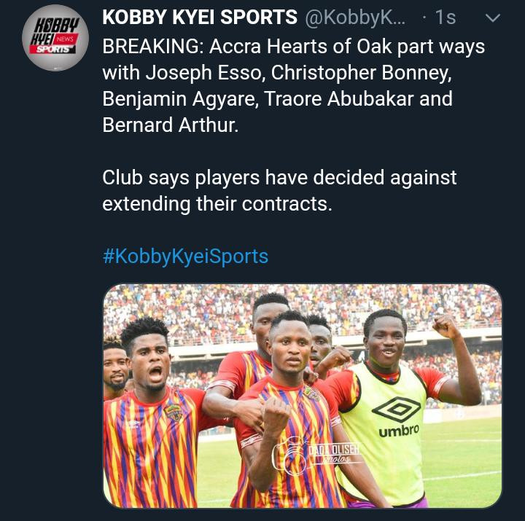Follow the #KobbyKyeiSports hashtag

point(185,257)
